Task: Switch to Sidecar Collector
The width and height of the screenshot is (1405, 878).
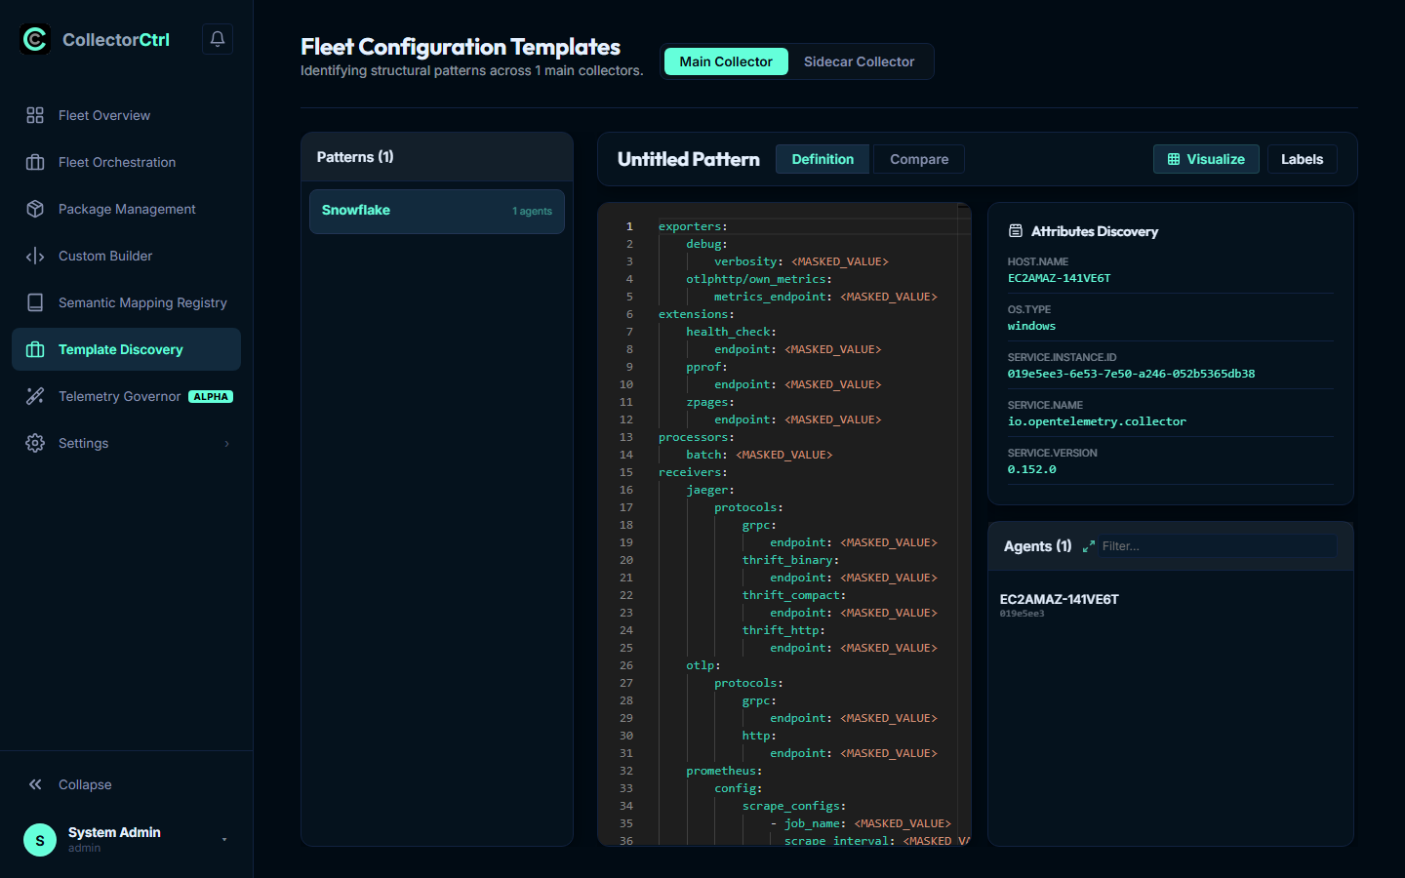Action: [x=859, y=61]
